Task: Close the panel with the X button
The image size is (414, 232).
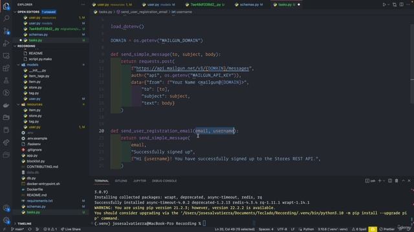Action: tap(409, 180)
